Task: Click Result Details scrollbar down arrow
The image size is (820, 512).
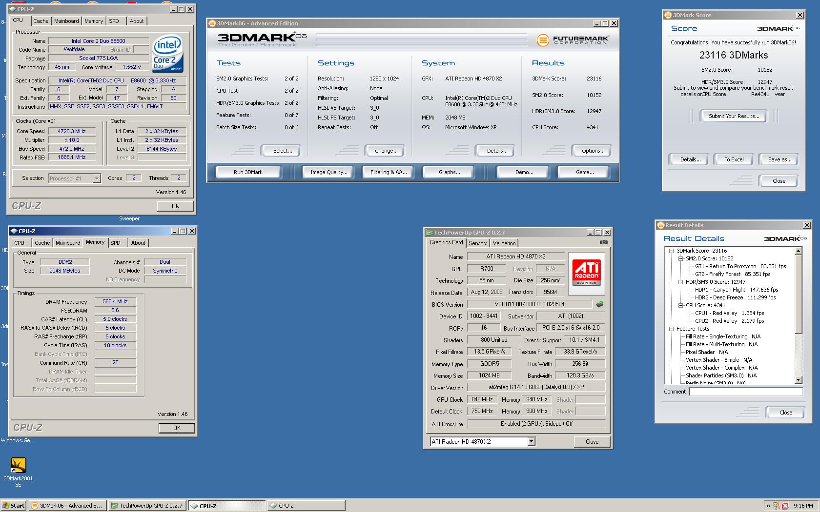Action: pyautogui.click(x=799, y=380)
